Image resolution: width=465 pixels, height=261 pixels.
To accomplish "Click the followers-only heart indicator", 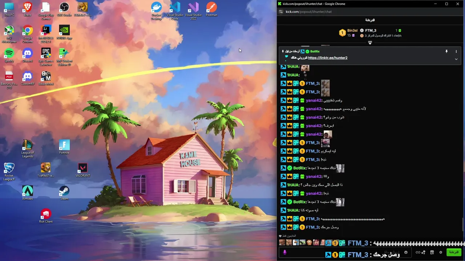I will tap(280, 236).
